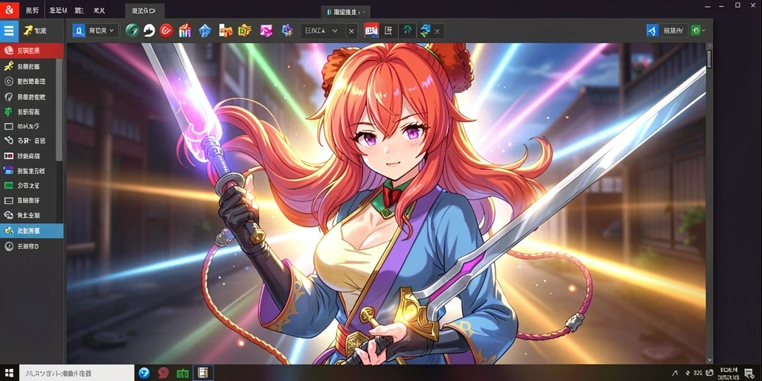Open the blue hamburger menu button
762x381 pixels.
point(9,31)
